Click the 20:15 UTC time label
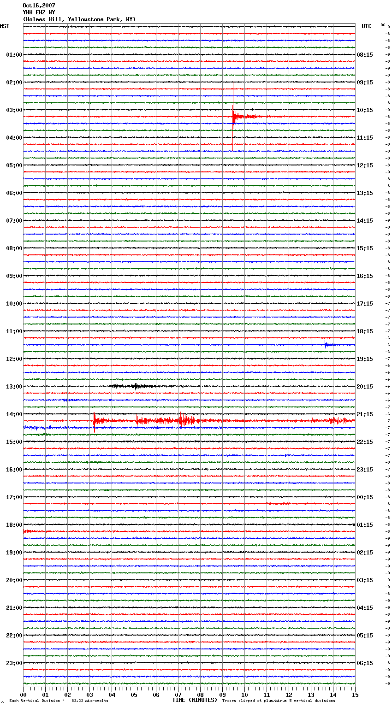This screenshot has height=707, width=392. point(365,387)
